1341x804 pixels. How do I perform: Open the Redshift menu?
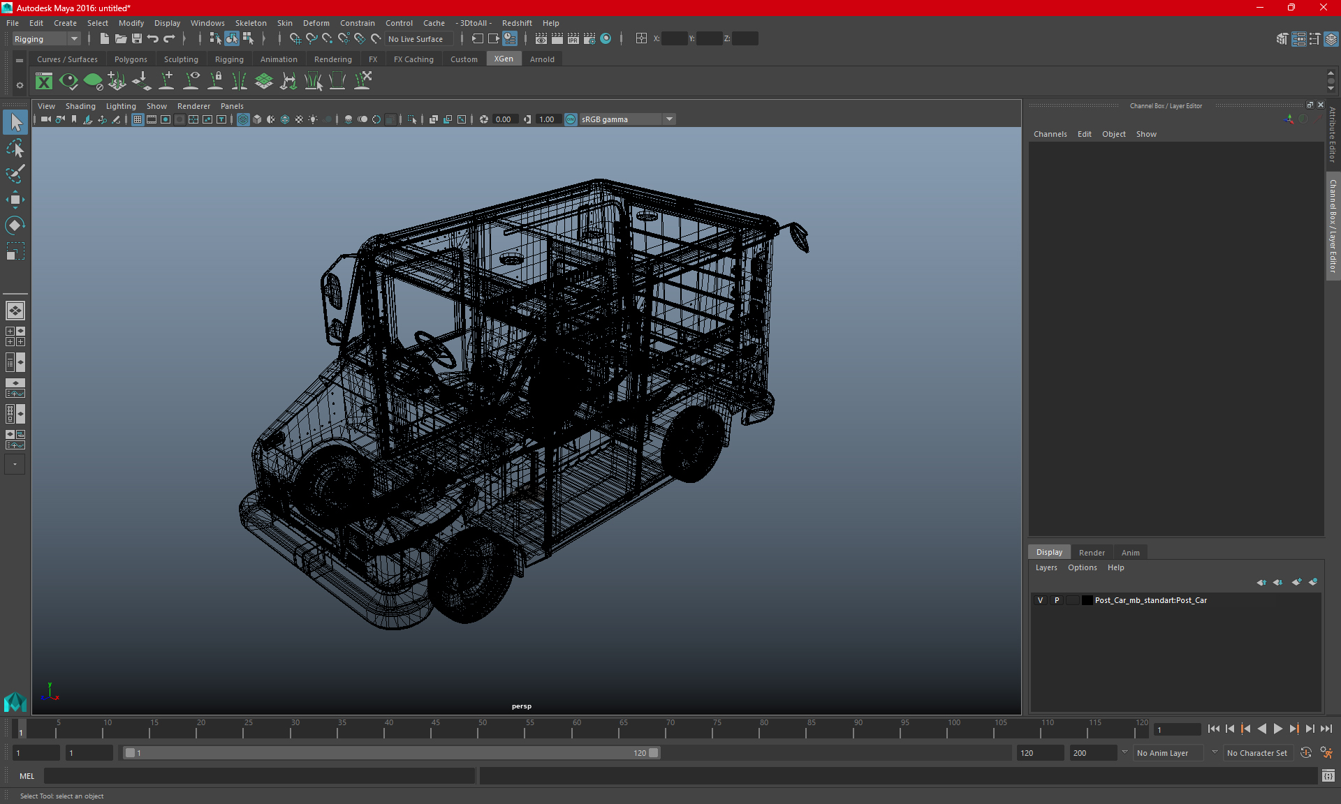pos(517,23)
